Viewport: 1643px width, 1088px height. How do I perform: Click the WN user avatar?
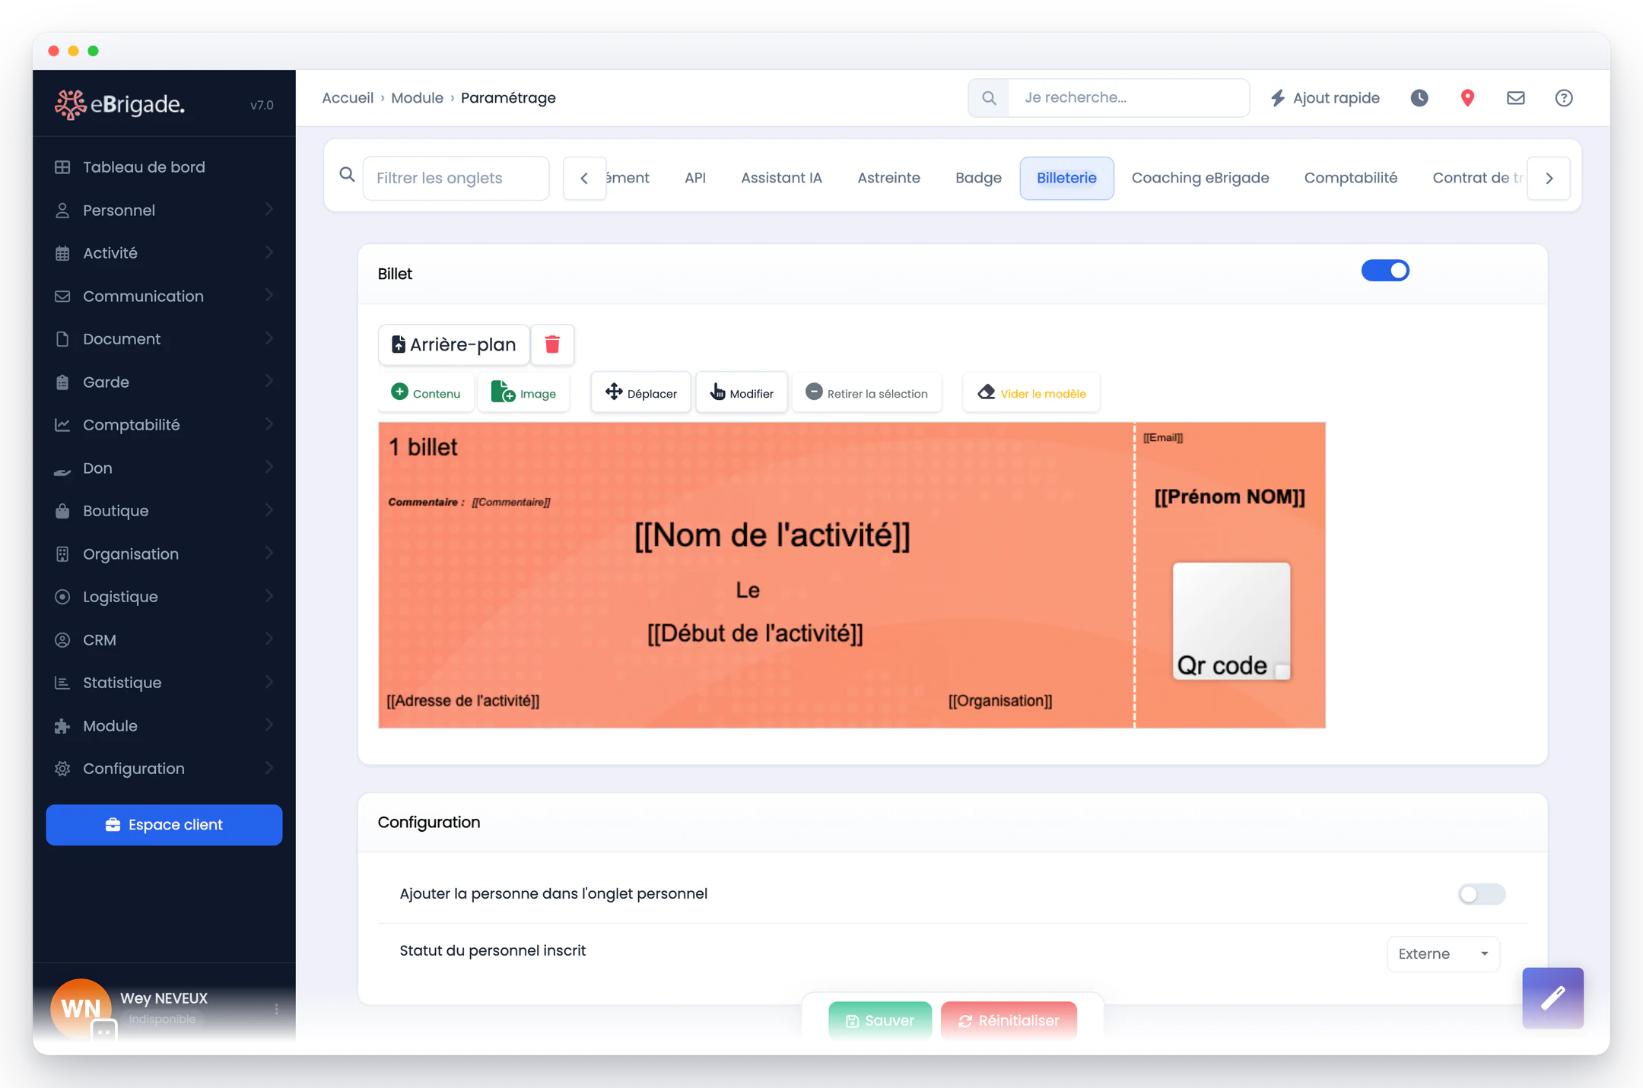point(81,1008)
